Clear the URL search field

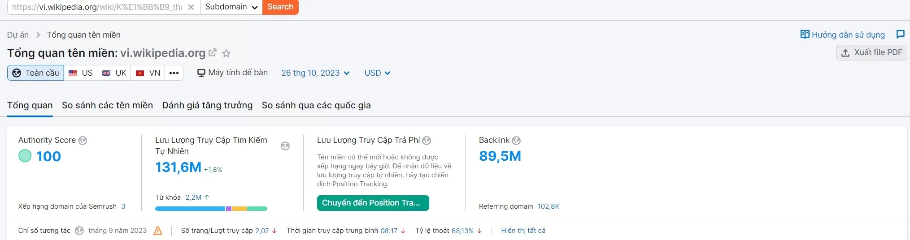(x=191, y=7)
